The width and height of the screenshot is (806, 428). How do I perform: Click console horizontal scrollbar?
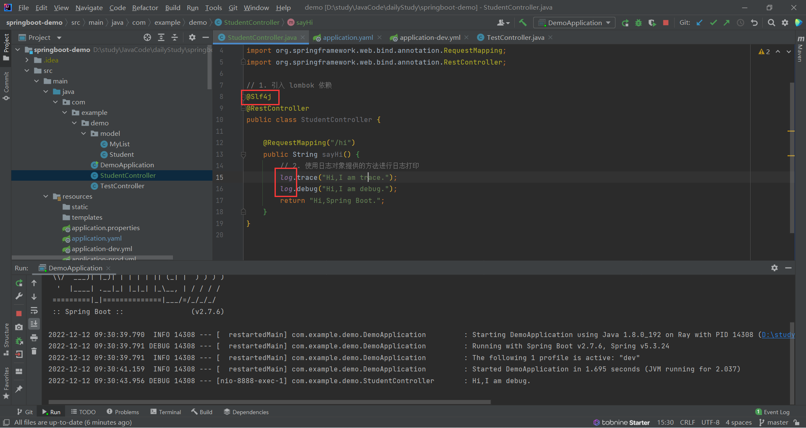270,402
